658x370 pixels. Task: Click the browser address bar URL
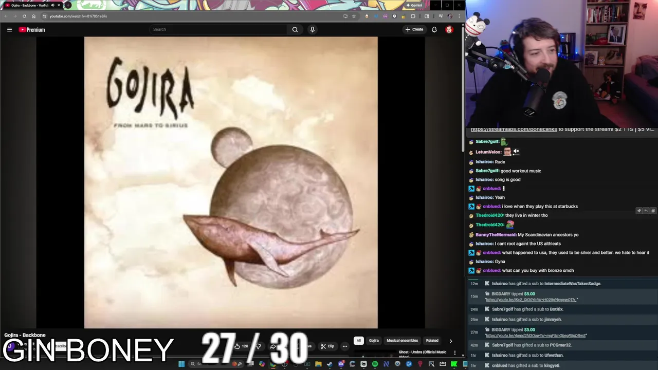(78, 16)
